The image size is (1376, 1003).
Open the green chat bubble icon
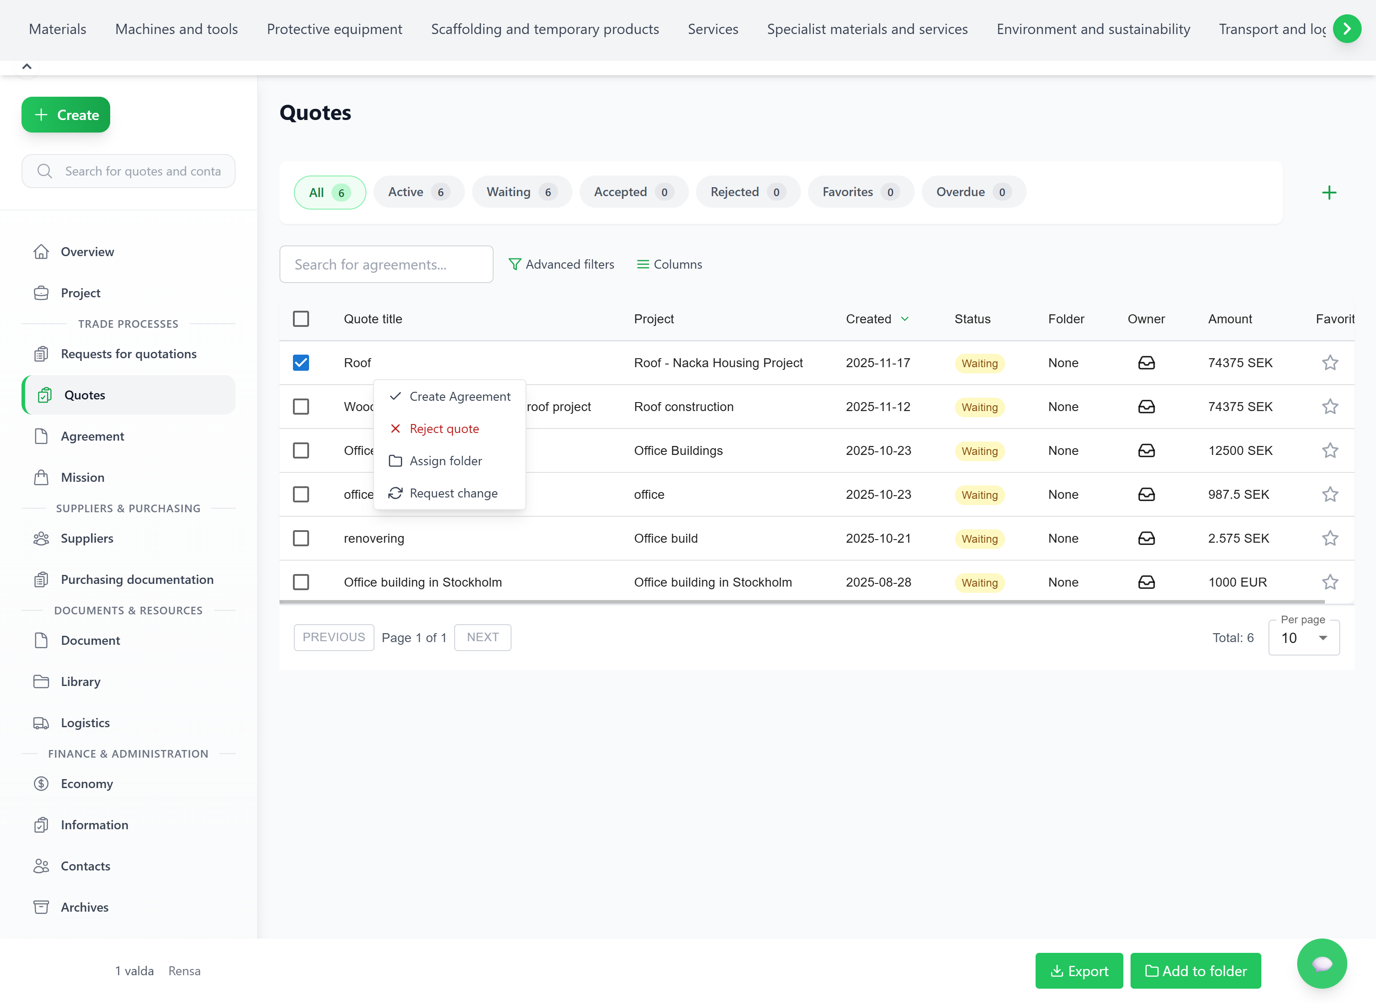[x=1321, y=964]
